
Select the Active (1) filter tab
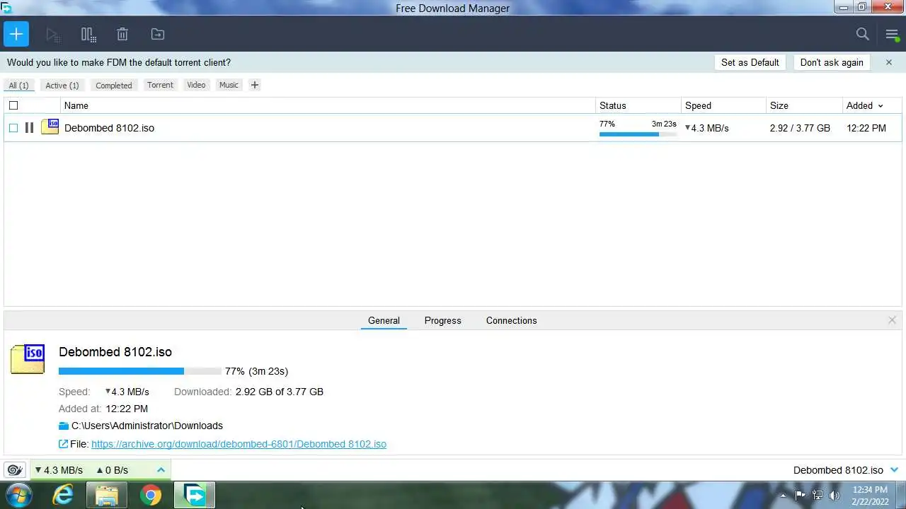tap(62, 85)
